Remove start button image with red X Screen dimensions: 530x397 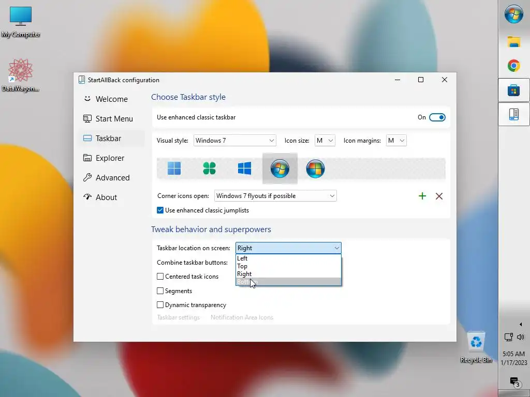pyautogui.click(x=439, y=196)
